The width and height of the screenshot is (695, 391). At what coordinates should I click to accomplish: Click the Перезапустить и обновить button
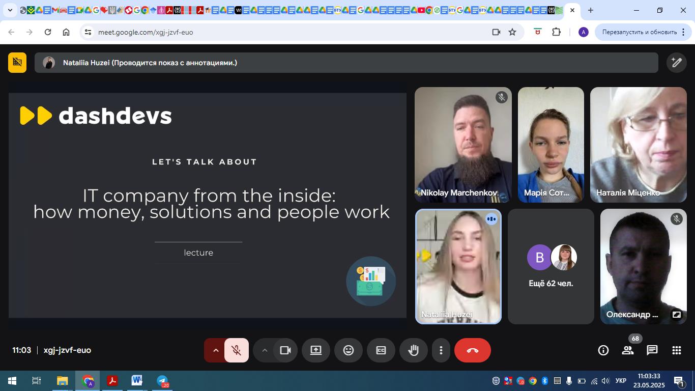(639, 32)
